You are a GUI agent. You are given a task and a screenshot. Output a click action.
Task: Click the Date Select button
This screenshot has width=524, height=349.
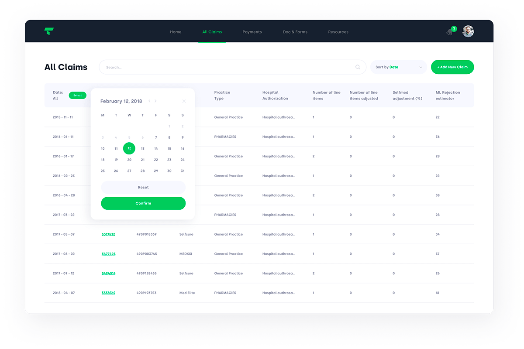coord(78,95)
